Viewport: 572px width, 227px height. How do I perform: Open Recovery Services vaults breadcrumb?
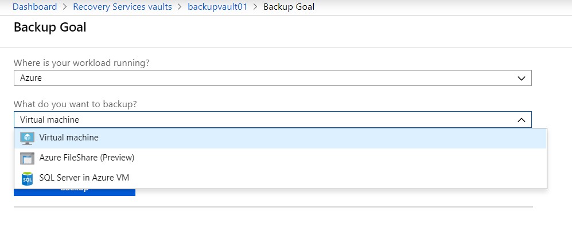(x=122, y=6)
